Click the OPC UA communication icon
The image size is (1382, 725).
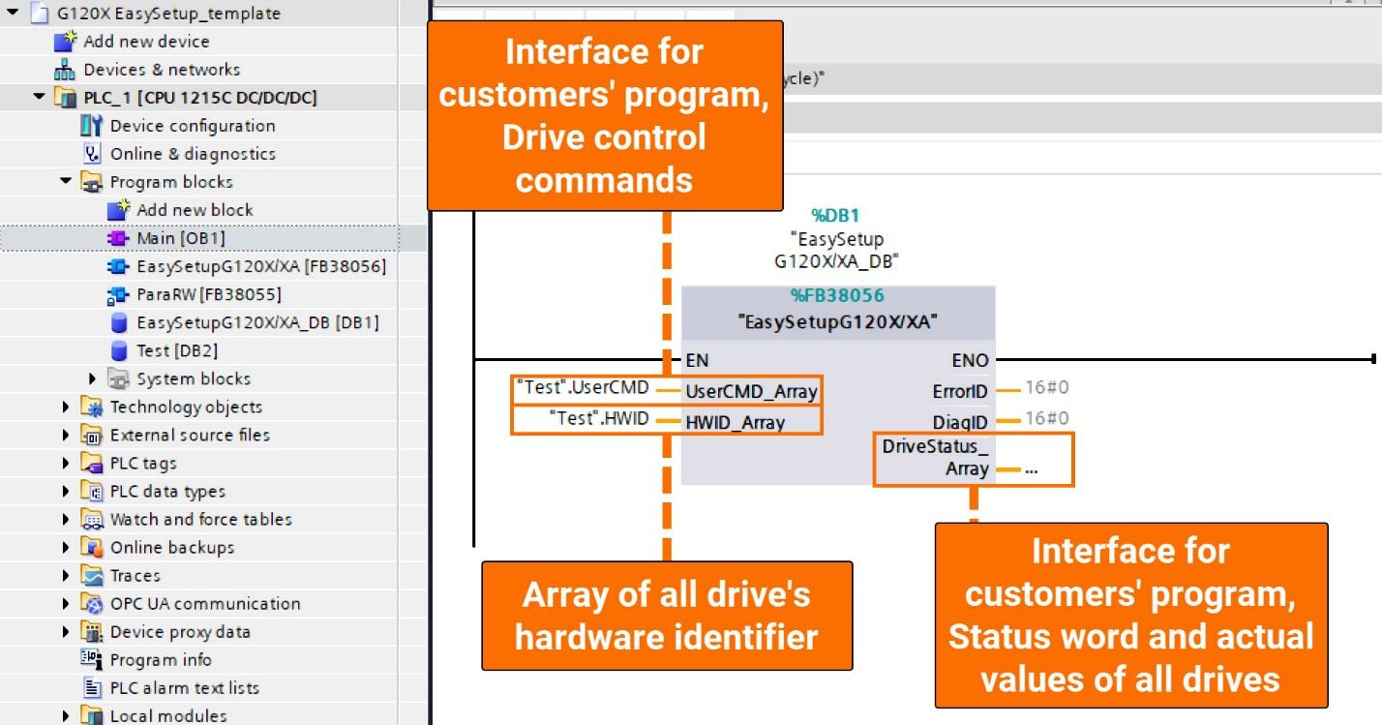pos(92,603)
